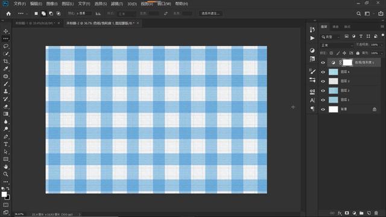The image size is (386, 217).
Task: Switch to the Channels tab
Action: tap(335, 27)
